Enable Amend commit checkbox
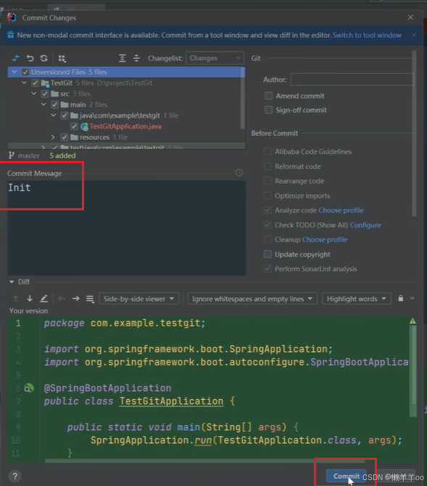Viewport: 427px width, 486px height. (269, 96)
